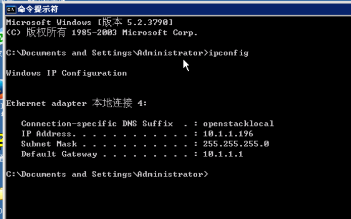Click the green desktop icon behind the window
351x219 pixels.
(x=1, y=37)
